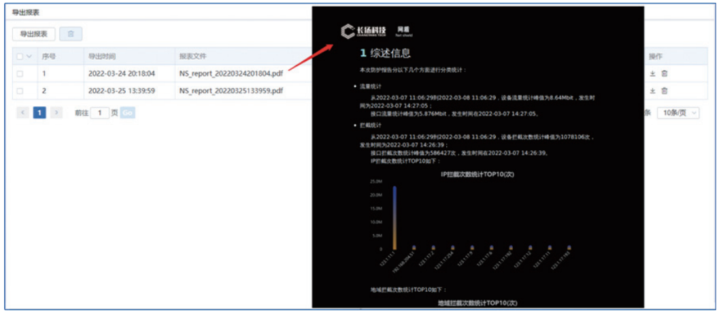This screenshot has height=313, width=721.
Task: Delete the second report row
Action: pyautogui.click(x=665, y=90)
